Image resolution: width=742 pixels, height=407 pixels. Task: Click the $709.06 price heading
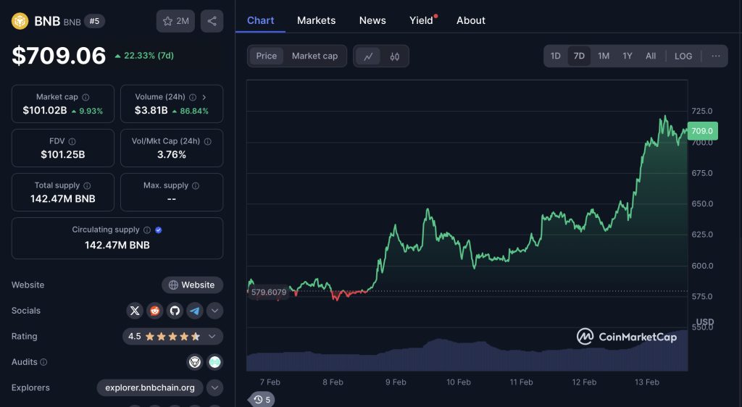click(59, 56)
